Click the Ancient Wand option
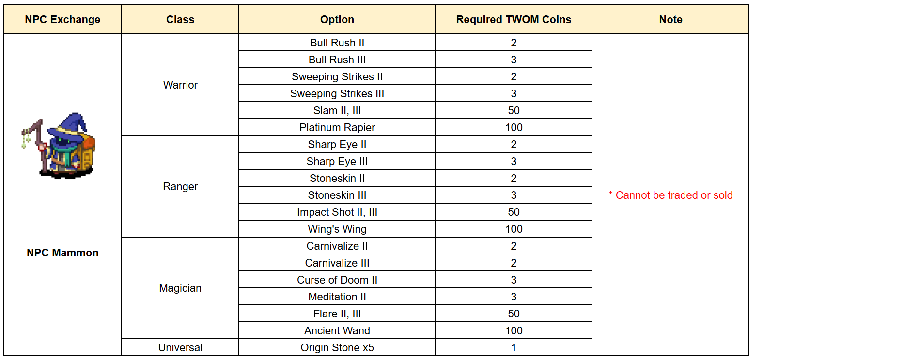919x359 pixels. pyautogui.click(x=337, y=330)
